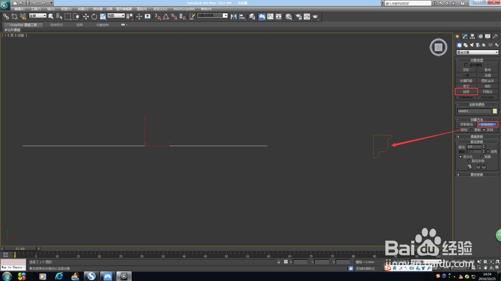Switch to the Display panel tab

pyautogui.click(x=487, y=37)
